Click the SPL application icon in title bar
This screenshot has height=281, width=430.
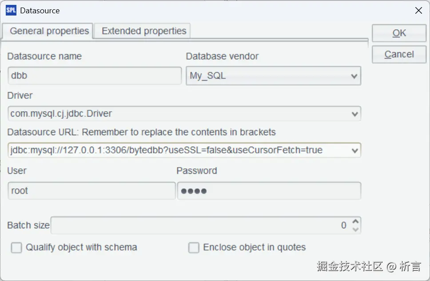11,10
